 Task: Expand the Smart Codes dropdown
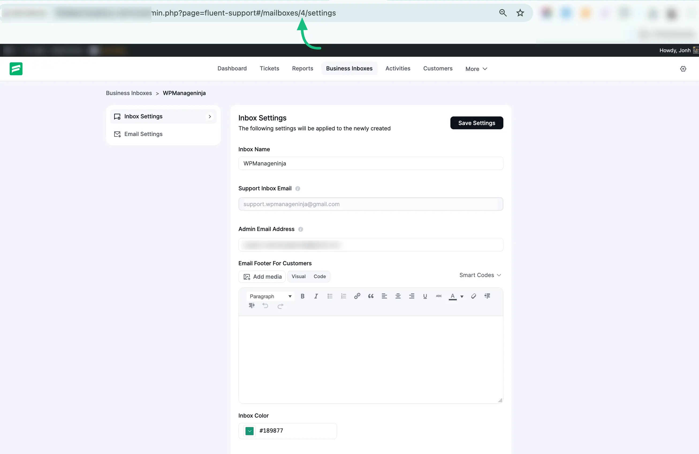pyautogui.click(x=480, y=275)
